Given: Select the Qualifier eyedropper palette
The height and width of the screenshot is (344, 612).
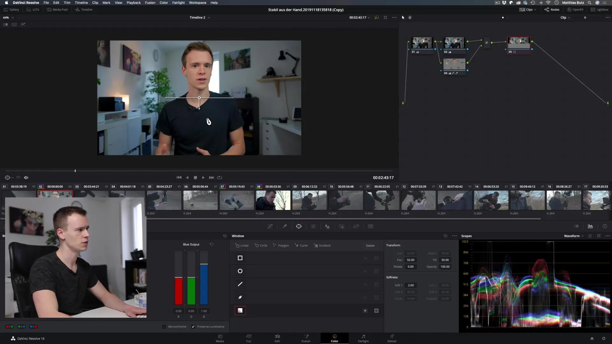Looking at the screenshot, I should click(285, 226).
